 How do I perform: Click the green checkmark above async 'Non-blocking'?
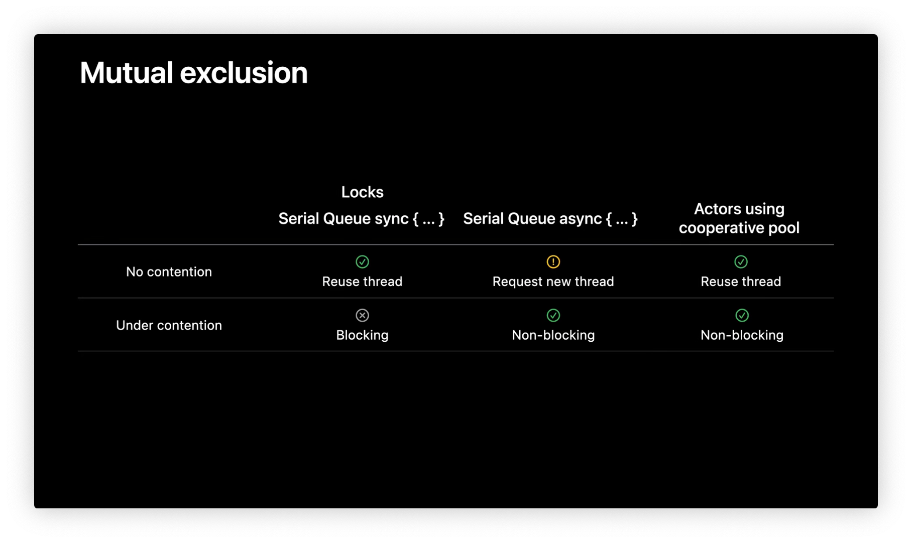pyautogui.click(x=553, y=315)
